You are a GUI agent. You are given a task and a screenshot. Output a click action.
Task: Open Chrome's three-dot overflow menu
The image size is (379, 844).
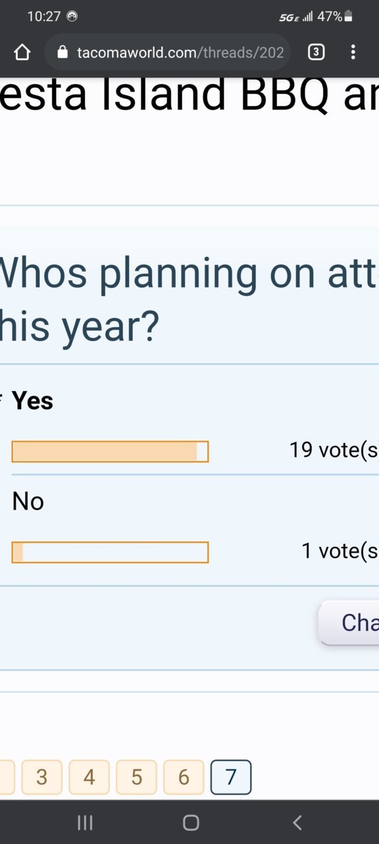click(353, 52)
